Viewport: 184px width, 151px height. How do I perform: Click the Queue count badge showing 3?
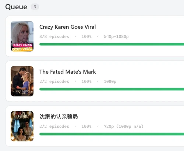35,7
